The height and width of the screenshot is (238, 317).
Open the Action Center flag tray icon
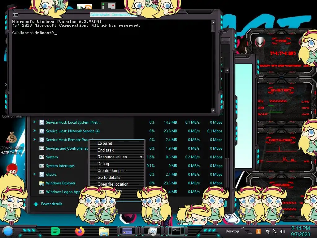tap(267, 231)
